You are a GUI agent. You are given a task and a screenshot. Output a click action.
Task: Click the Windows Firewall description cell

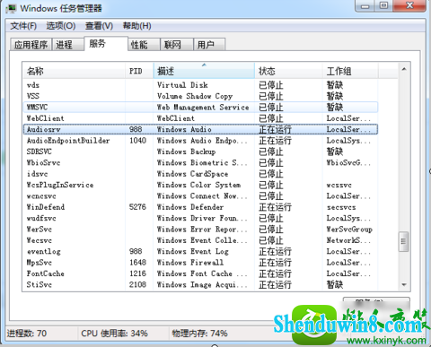pyautogui.click(x=190, y=263)
